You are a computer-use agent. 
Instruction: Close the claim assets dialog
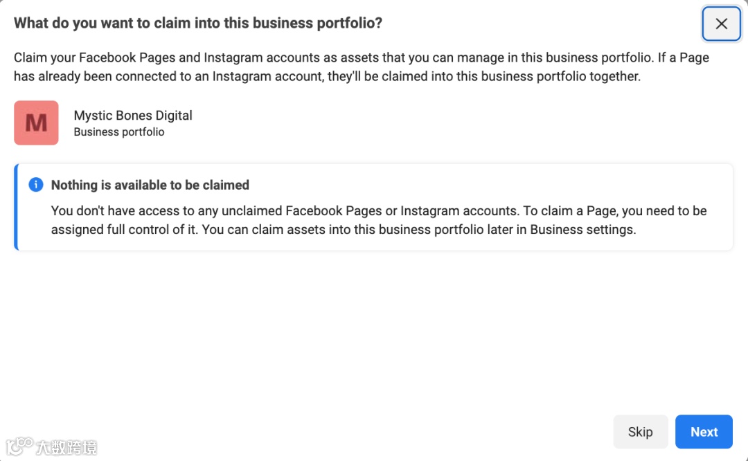721,24
